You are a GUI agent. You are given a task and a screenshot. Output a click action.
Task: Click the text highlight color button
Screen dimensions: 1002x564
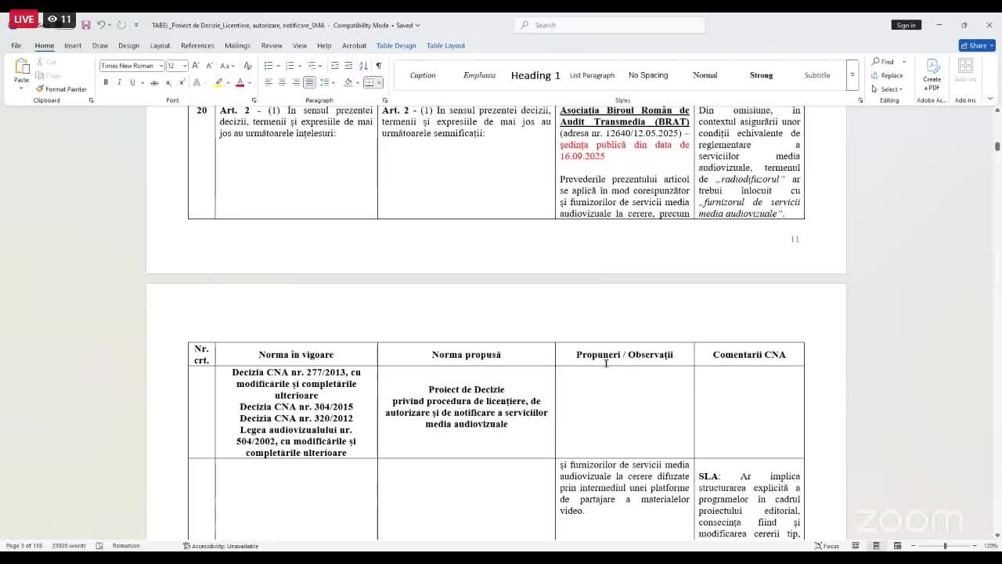[x=219, y=82]
